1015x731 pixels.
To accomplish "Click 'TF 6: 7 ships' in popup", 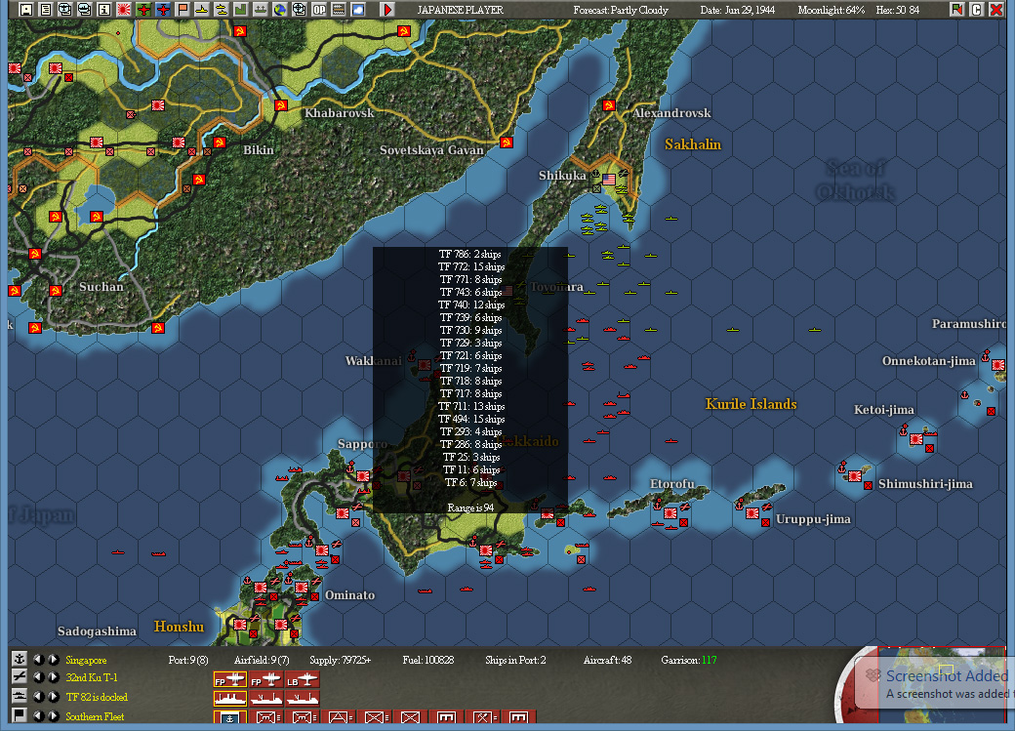I will [470, 482].
